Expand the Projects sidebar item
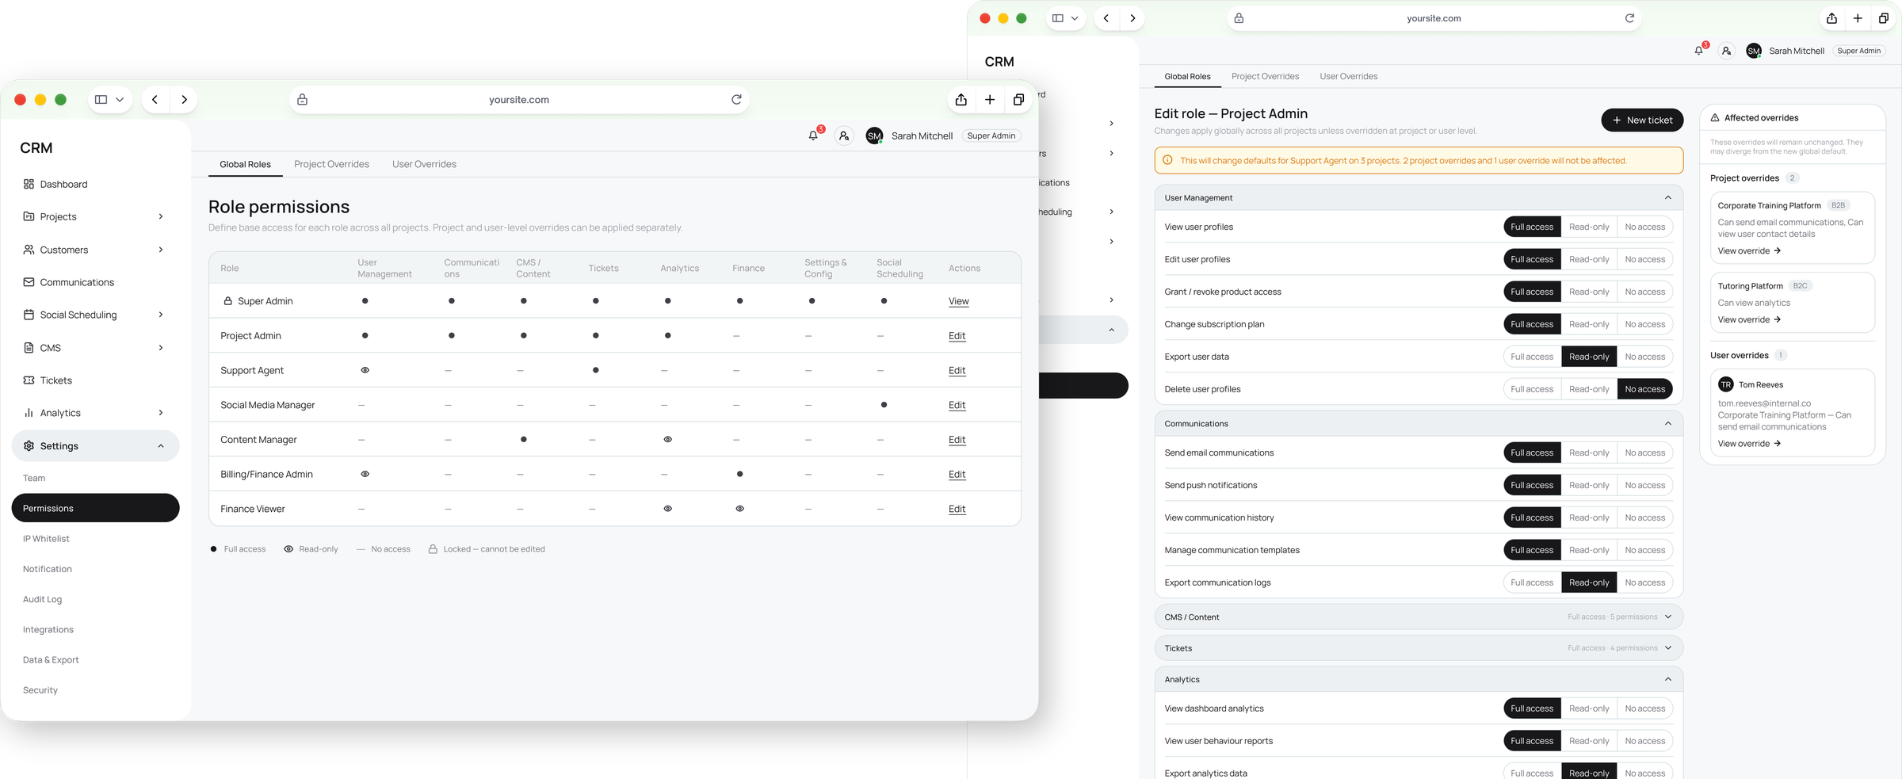This screenshot has height=779, width=1902. (161, 216)
